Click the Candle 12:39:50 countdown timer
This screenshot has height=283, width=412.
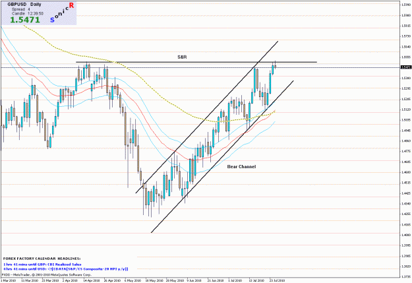click(28, 13)
